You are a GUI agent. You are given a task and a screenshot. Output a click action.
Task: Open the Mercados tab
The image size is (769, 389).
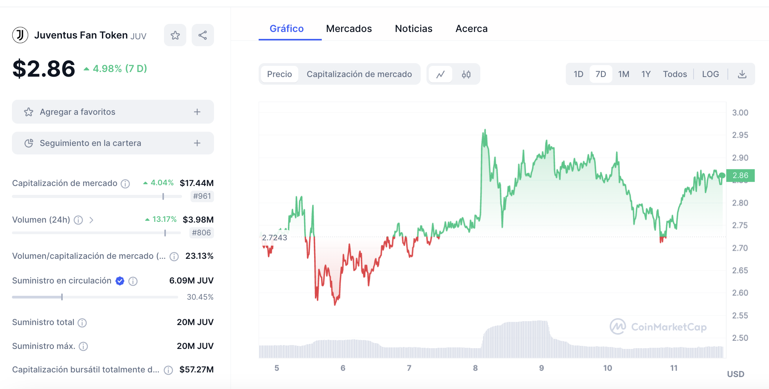(349, 29)
